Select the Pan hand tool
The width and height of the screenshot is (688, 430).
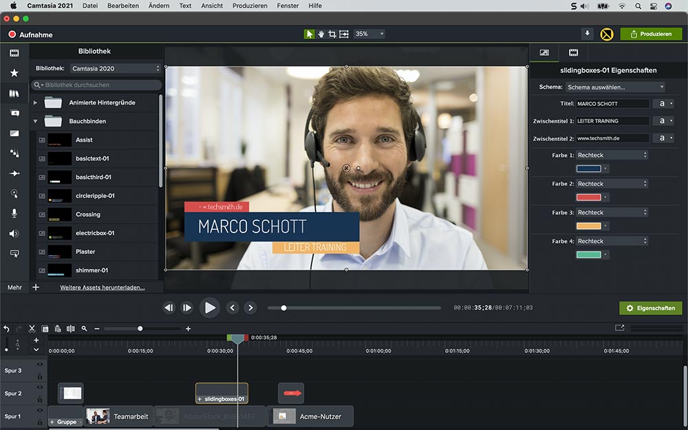[321, 34]
